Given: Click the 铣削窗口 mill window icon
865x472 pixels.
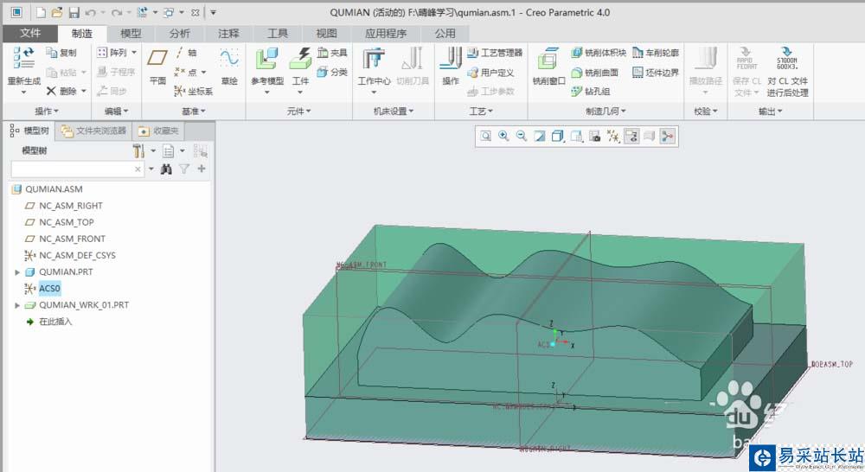Looking at the screenshot, I should (x=548, y=59).
